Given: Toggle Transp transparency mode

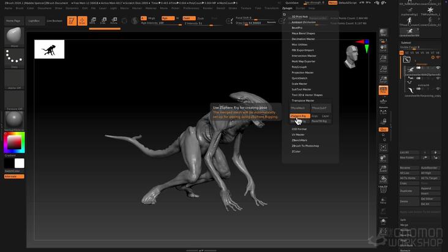Looking at the screenshot, I should 383,201.
